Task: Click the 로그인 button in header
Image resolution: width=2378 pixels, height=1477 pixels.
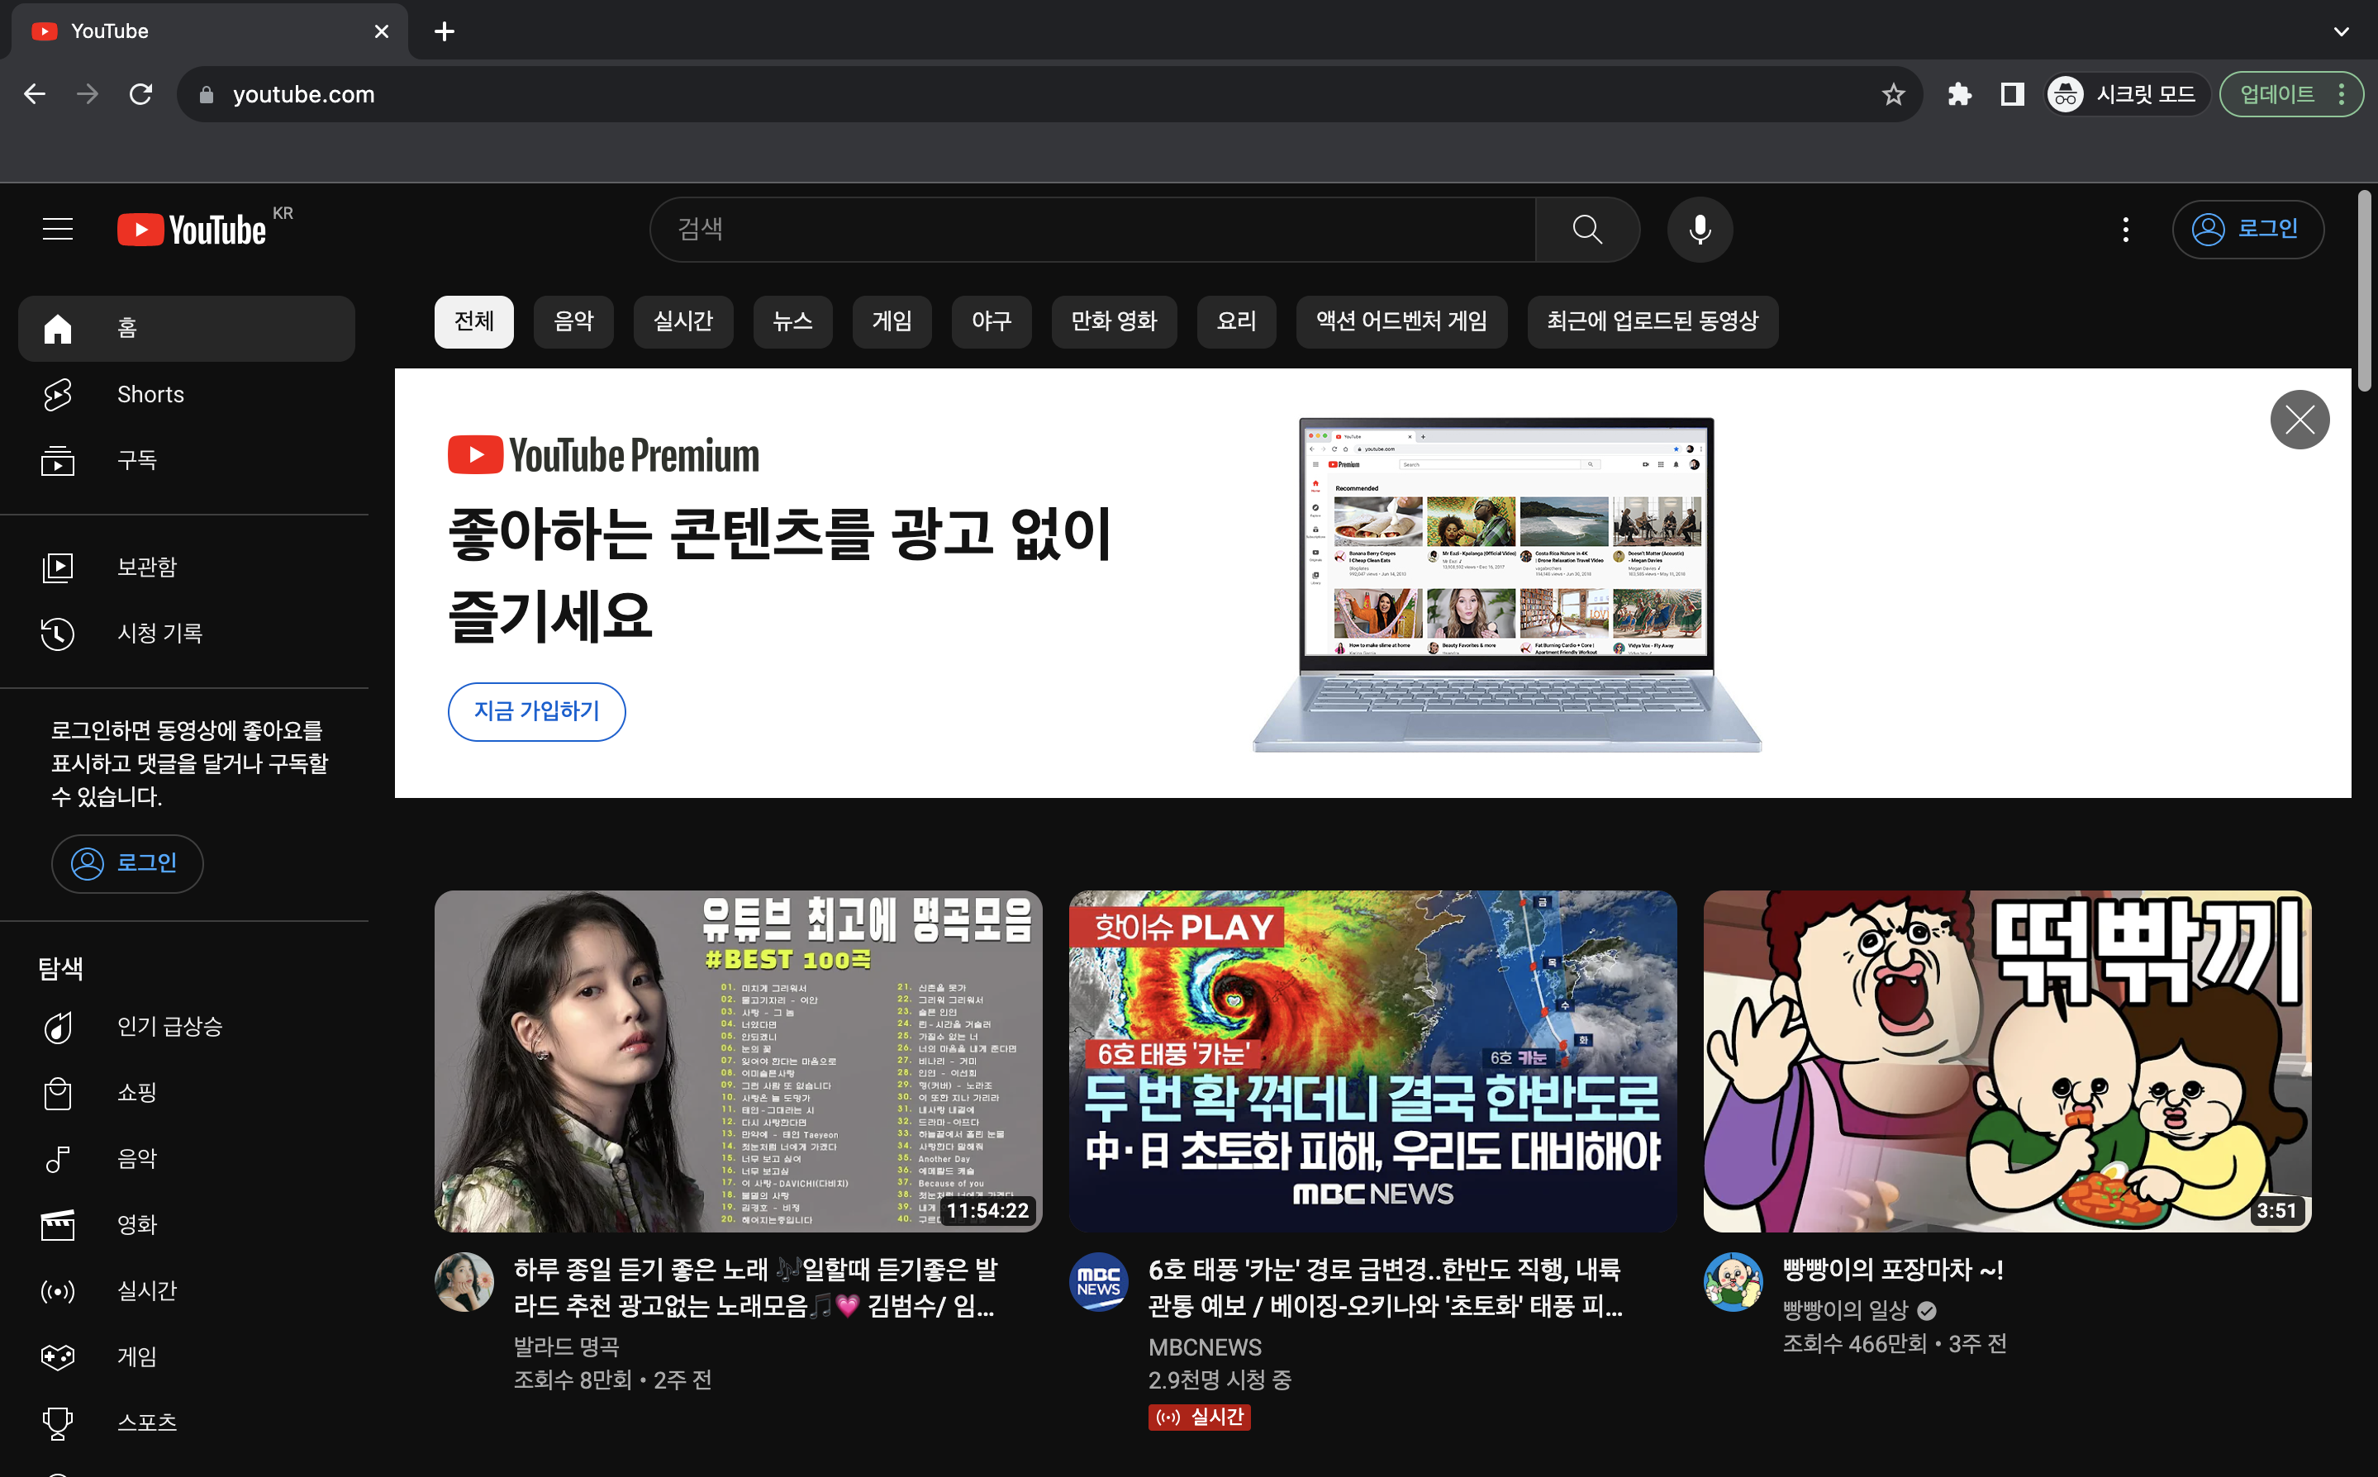Action: [2247, 230]
